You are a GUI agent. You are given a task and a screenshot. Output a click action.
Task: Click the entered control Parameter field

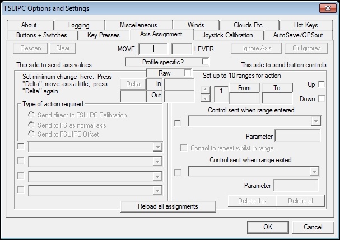(x=297, y=136)
